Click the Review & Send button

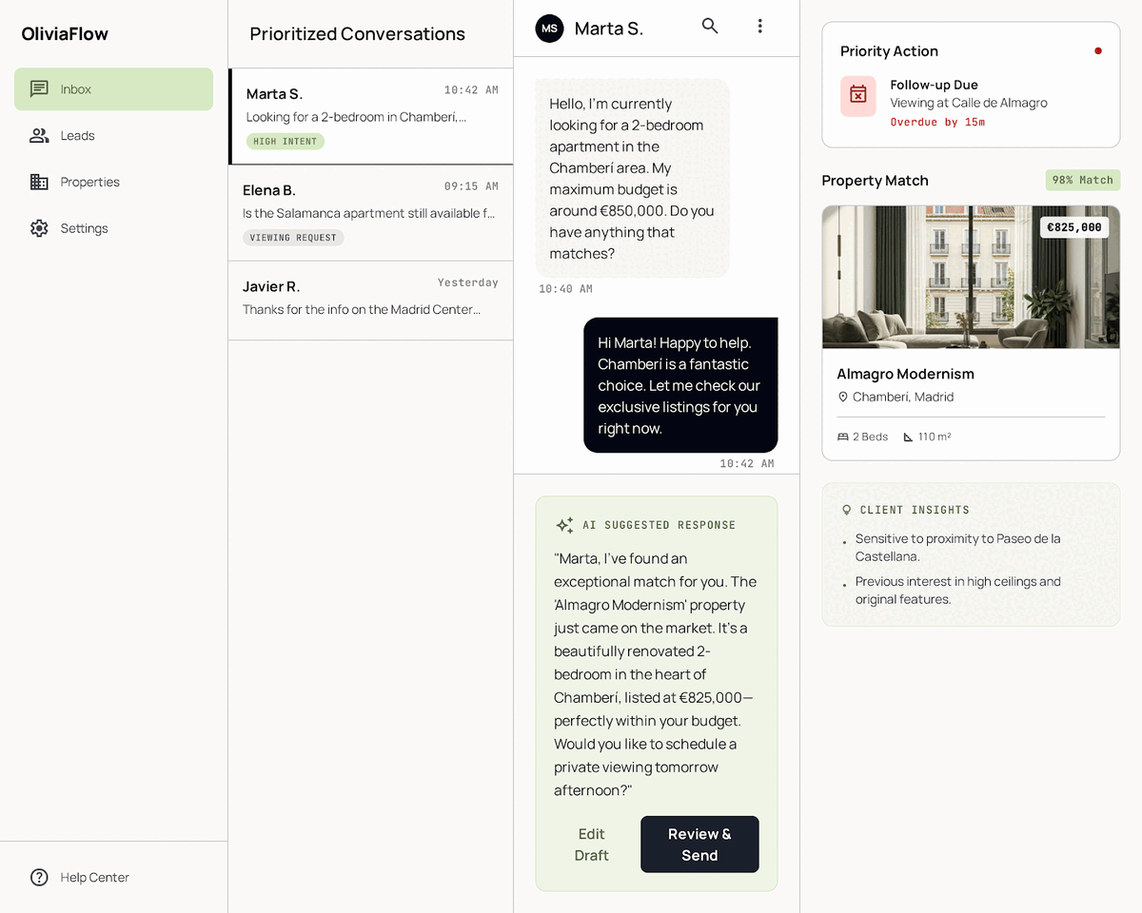click(x=699, y=845)
